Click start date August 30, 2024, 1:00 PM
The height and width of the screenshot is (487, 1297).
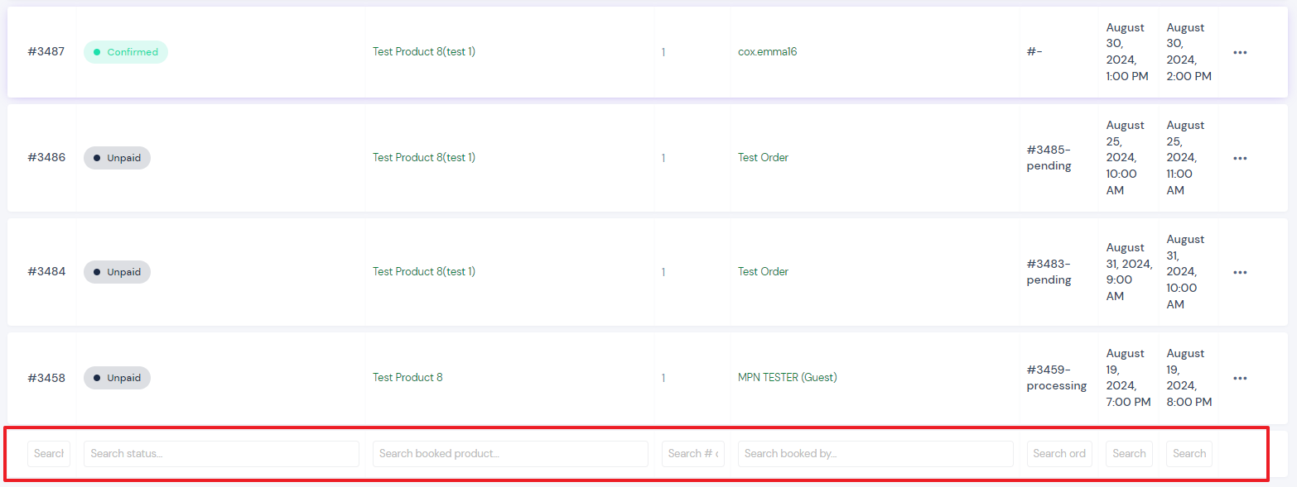[1127, 52]
